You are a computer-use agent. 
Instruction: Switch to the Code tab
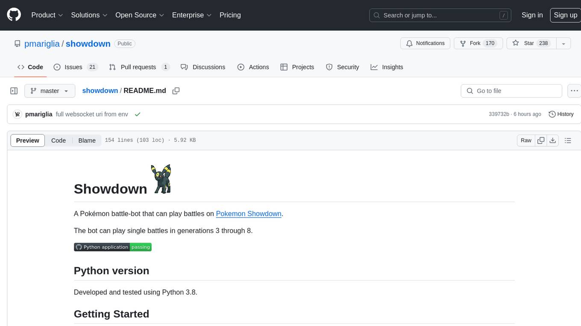pyautogui.click(x=30, y=67)
